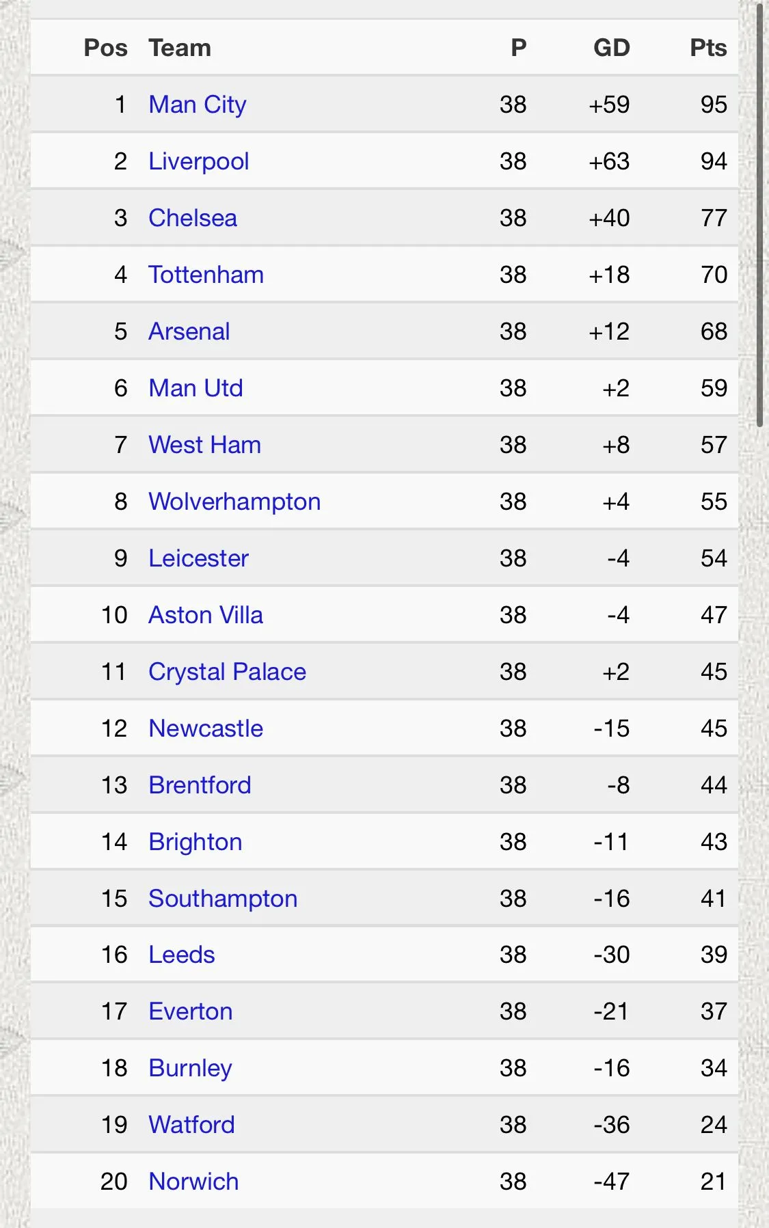Click the Norwich link

(x=193, y=1182)
